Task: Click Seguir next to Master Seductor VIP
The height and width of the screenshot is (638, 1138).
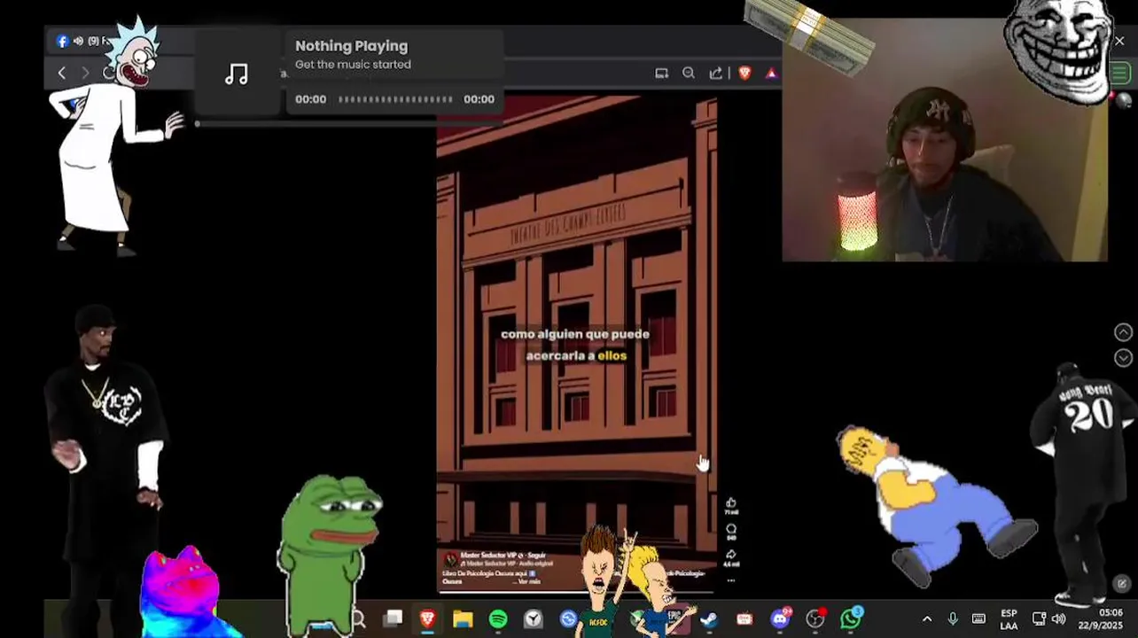Action: (534, 556)
